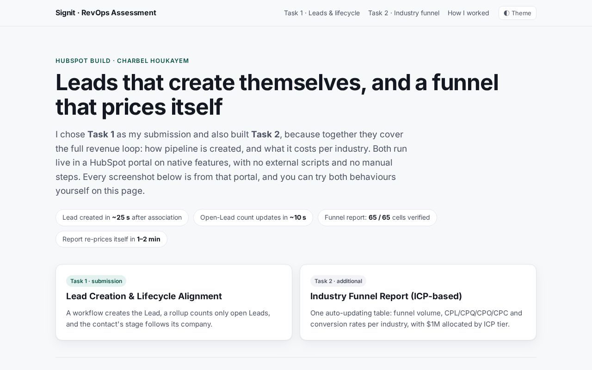Click the description A workflow creates the Lead
The height and width of the screenshot is (370, 592).
tap(168, 318)
